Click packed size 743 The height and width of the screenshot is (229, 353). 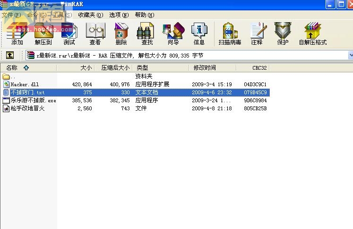[x=125, y=109]
